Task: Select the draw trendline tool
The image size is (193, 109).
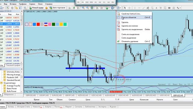Action: click(x=144, y=8)
